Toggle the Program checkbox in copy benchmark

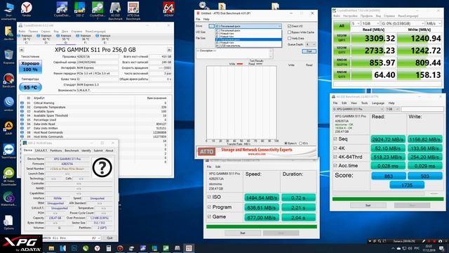click(209, 207)
